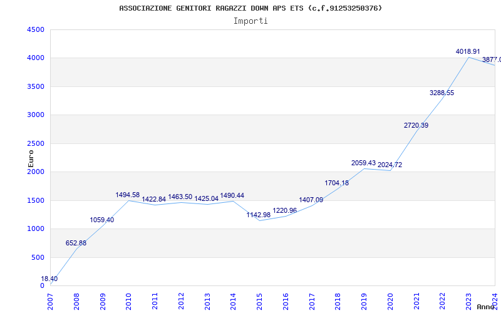Click the 1463.50 data label
Screen dimensions: 501x313
tap(180, 197)
